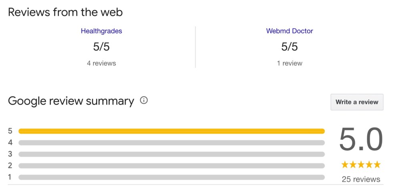The height and width of the screenshot is (193, 410).
Task: Open the Healthgrades reviews link
Action: pyautogui.click(x=101, y=31)
